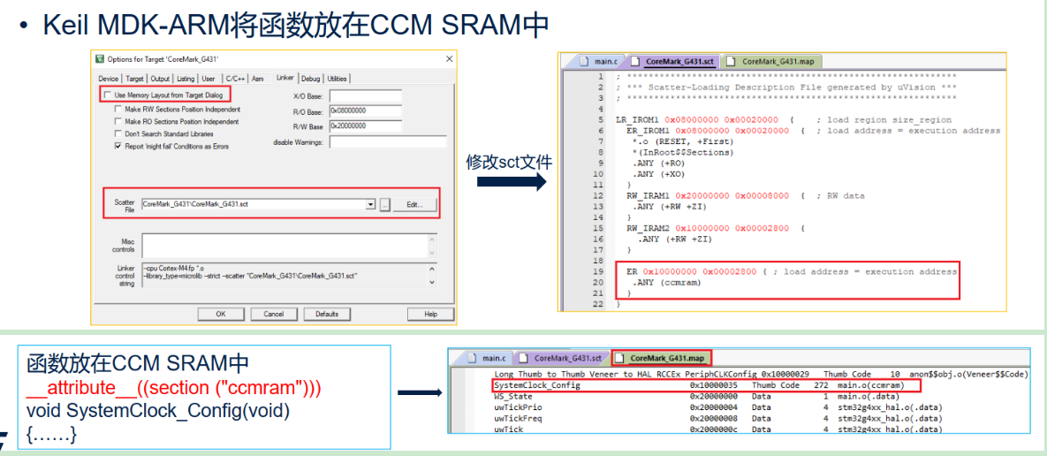Viewport: 1047px width, 456px height.
Task: Click the uwTickFreq row in the map file
Action: pyautogui.click(x=717, y=418)
